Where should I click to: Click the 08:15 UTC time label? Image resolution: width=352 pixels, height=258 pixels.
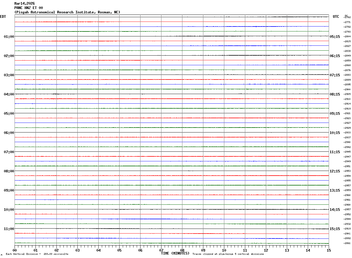[x=335, y=94]
